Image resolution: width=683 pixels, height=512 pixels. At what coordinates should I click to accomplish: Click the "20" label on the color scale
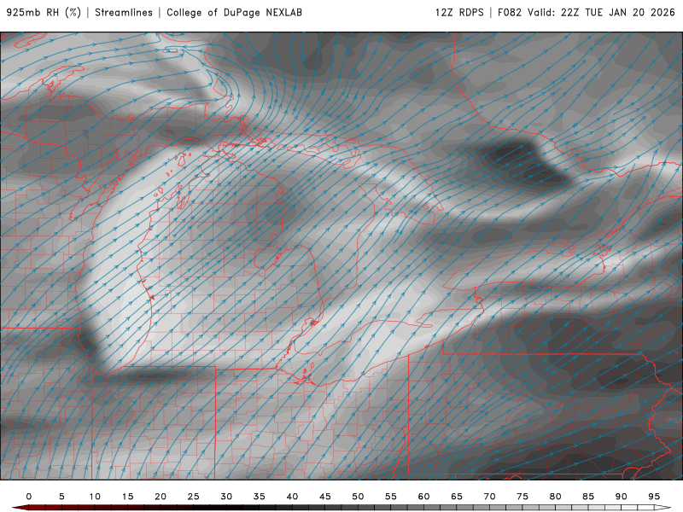click(161, 497)
